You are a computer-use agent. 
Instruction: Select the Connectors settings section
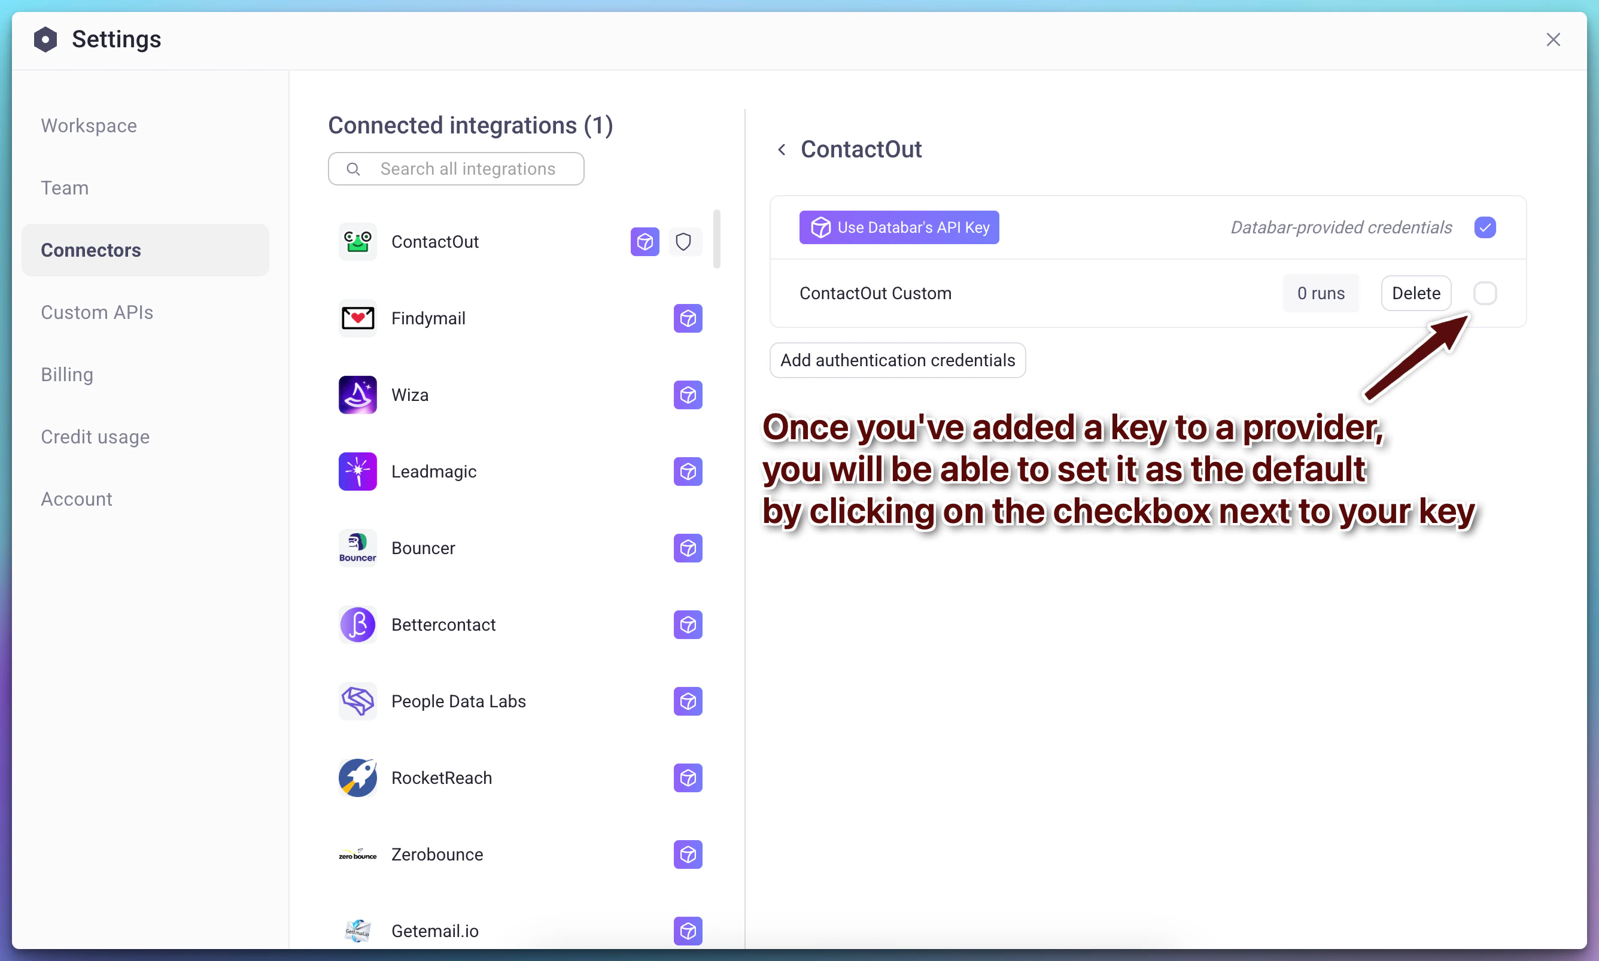tap(145, 250)
